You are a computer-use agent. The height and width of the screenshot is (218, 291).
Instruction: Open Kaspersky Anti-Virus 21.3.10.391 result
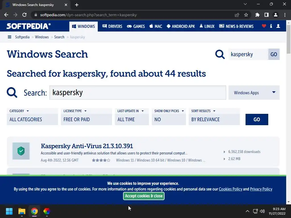coord(87,146)
